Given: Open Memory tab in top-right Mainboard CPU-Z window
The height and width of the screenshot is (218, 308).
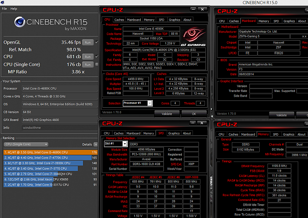Looking at the screenshot, I should click(264, 21).
